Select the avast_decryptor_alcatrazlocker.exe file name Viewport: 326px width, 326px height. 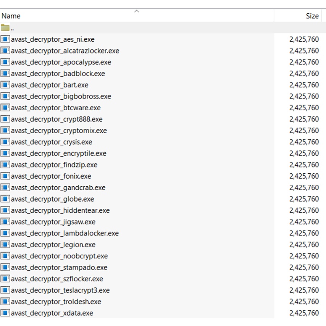point(65,51)
